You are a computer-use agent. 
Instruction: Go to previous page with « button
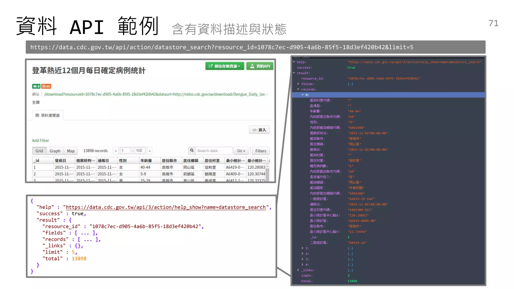point(116,151)
